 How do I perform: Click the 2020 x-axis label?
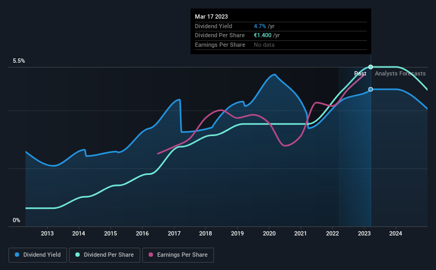click(269, 233)
